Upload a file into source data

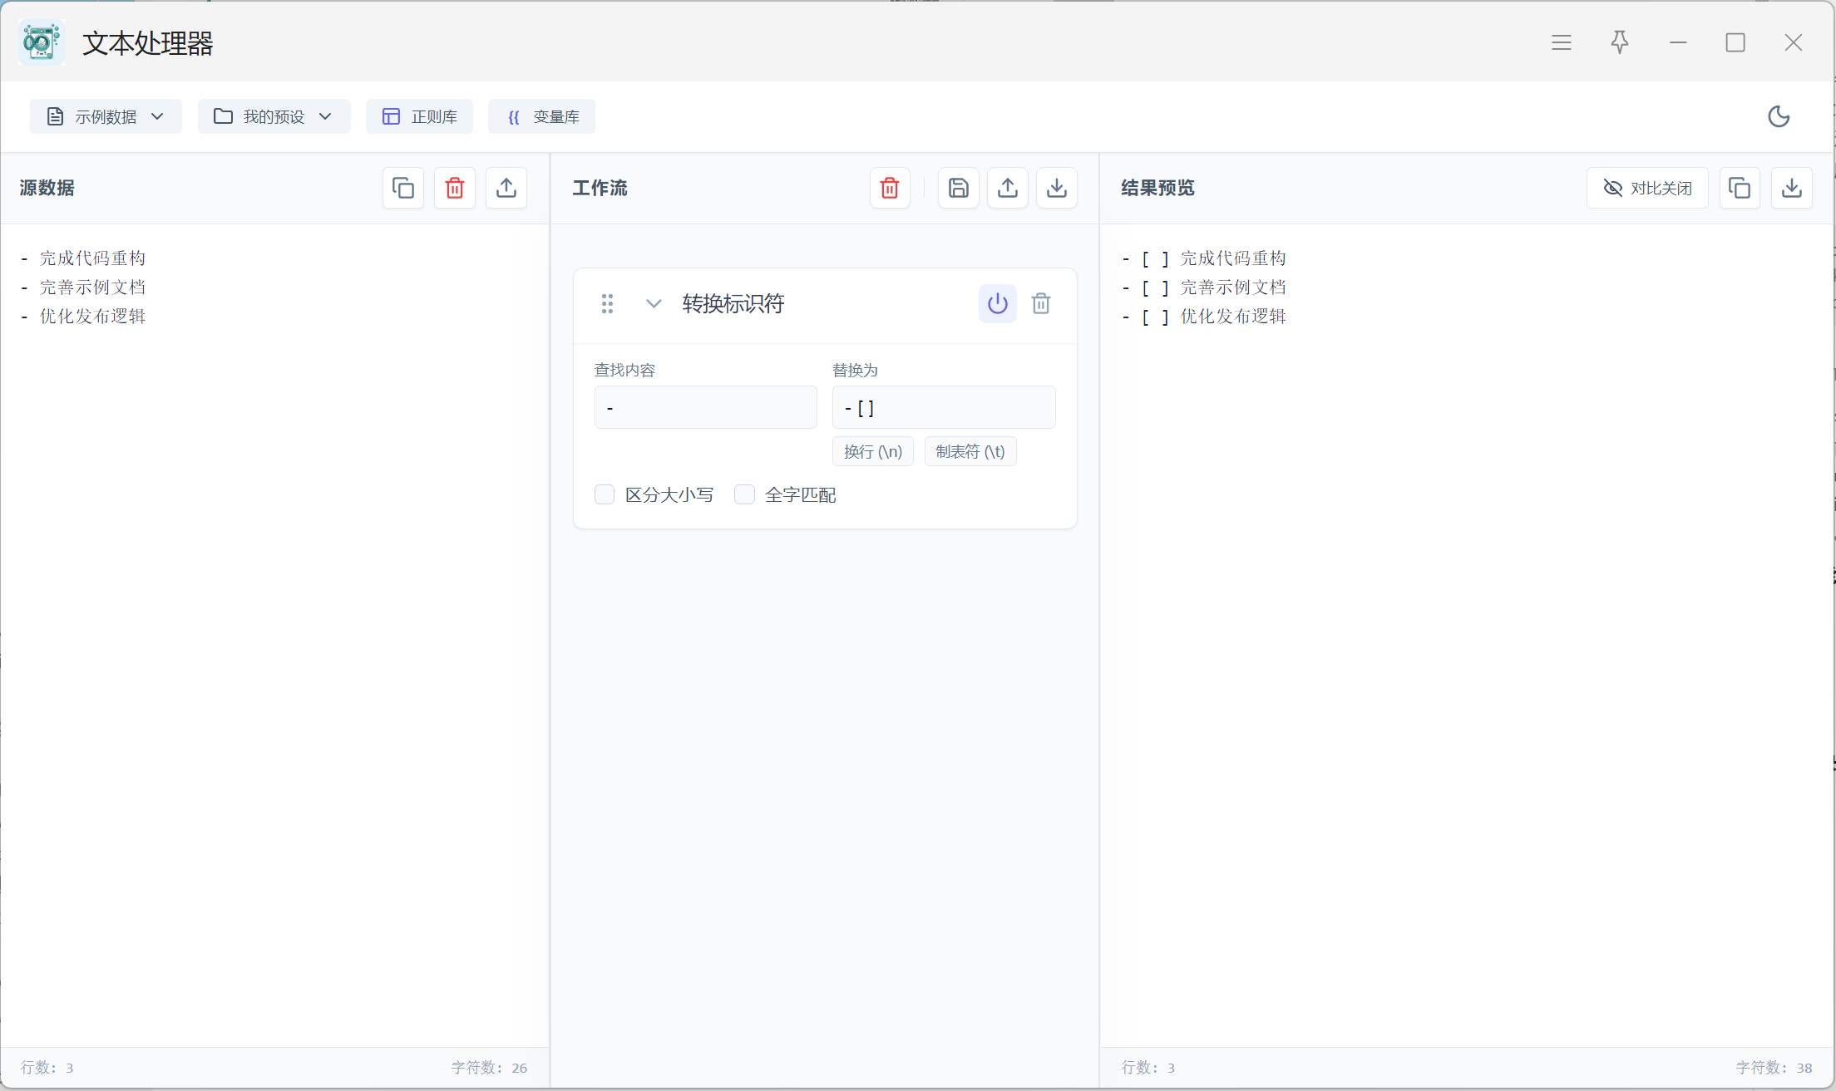click(506, 189)
